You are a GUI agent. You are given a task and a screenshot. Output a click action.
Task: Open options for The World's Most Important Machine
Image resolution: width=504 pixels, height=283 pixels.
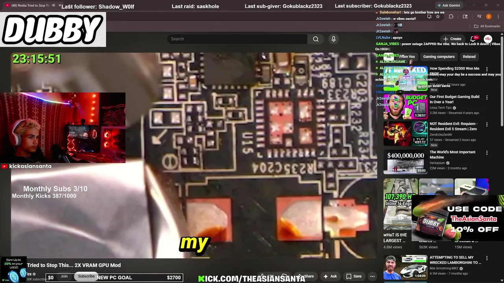[487, 153]
